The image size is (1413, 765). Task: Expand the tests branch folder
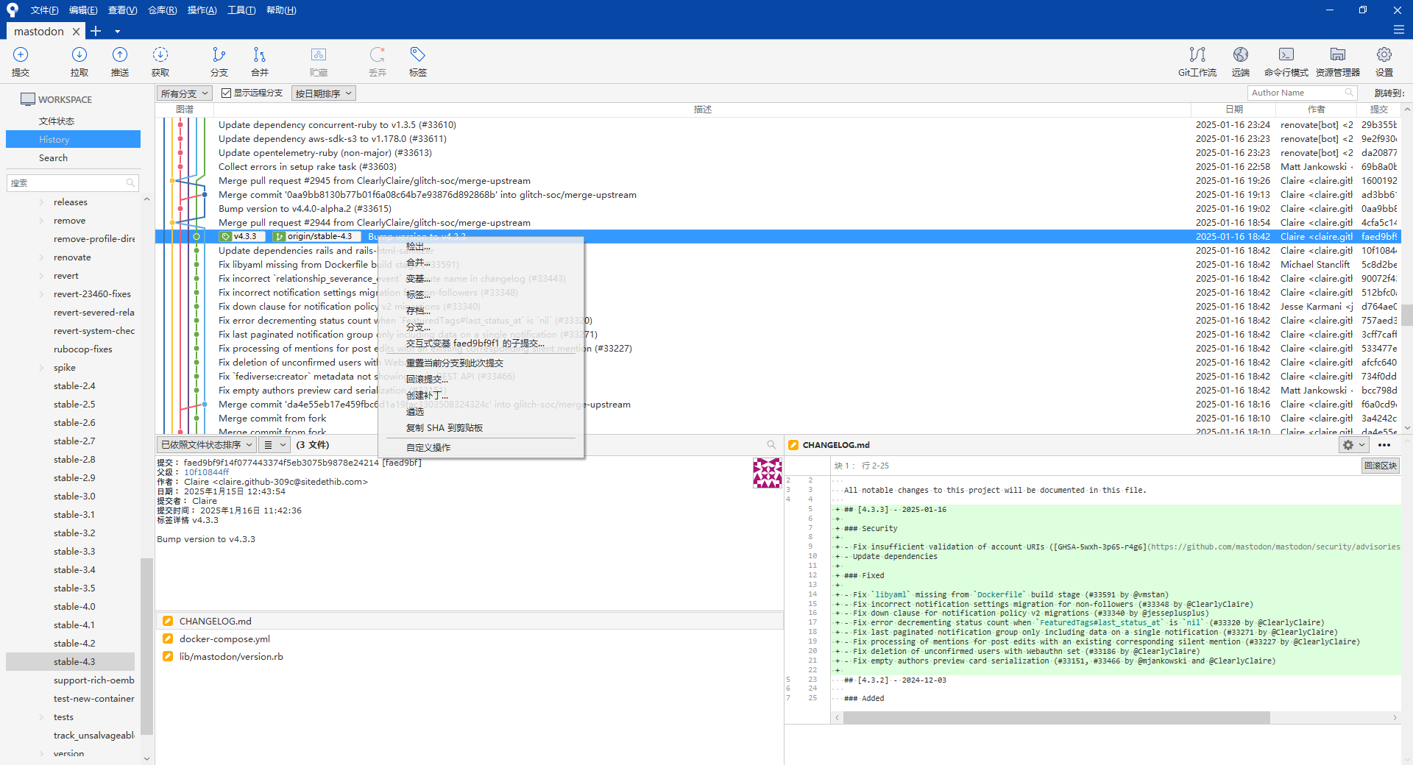[41, 717]
